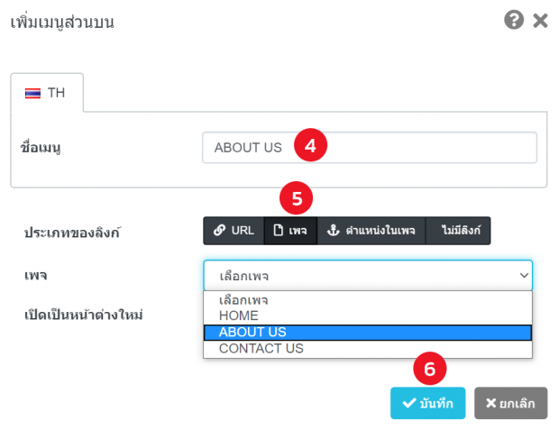Click the เพิ่มเมนูส่วนบน dialog title
The image size is (559, 430).
pyautogui.click(x=61, y=21)
